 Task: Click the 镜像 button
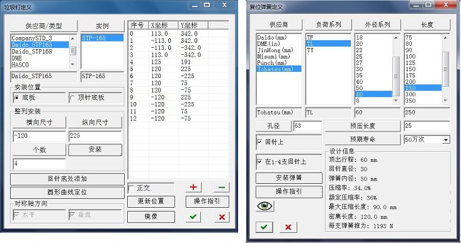[151, 217]
